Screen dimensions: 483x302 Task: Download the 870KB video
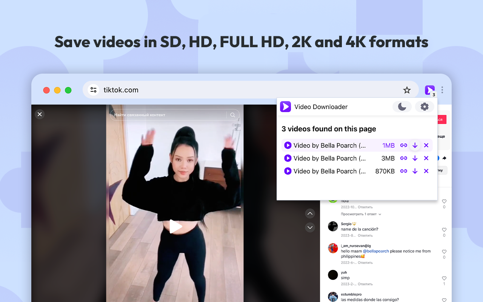click(415, 171)
